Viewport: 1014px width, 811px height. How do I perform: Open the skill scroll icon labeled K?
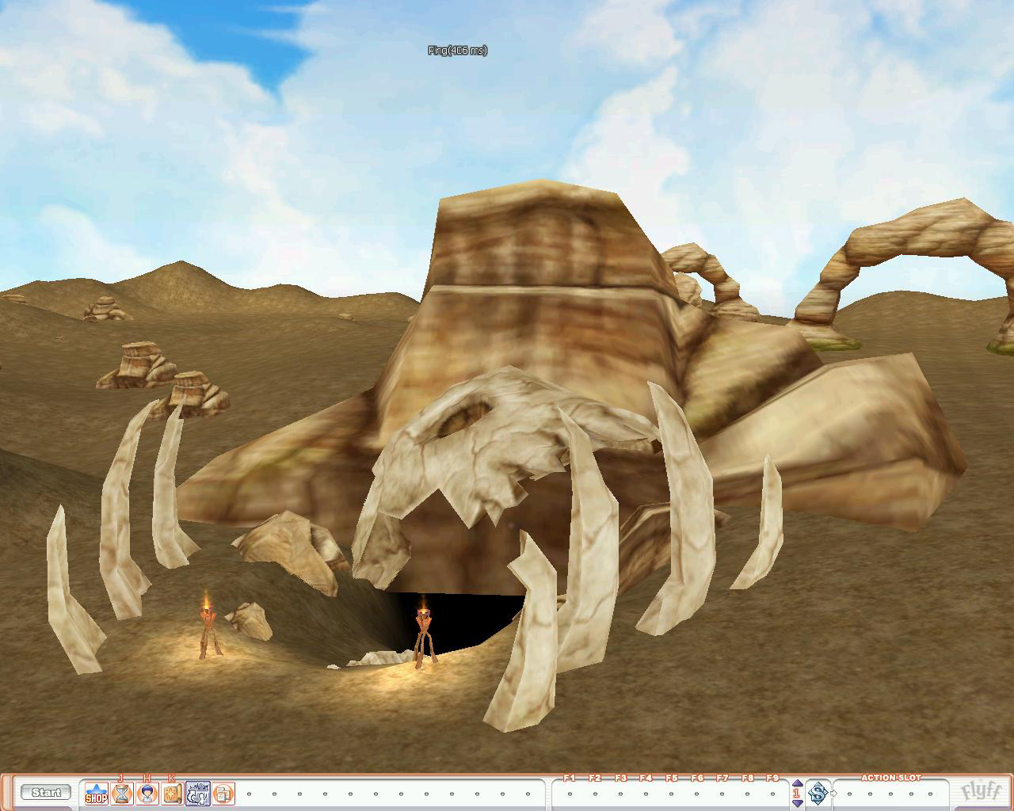pyautogui.click(x=172, y=794)
